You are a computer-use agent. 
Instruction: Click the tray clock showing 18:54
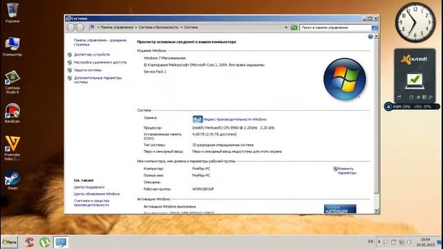coord(426,242)
